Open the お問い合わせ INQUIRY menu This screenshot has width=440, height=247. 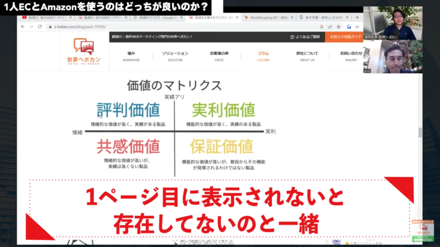pos(351,56)
